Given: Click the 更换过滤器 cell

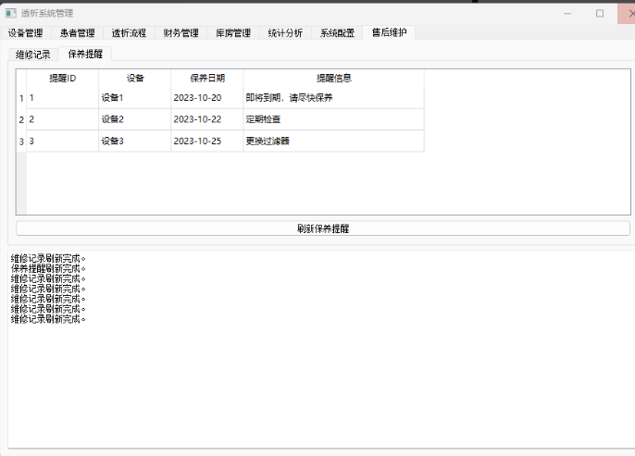Looking at the screenshot, I should click(x=333, y=142).
